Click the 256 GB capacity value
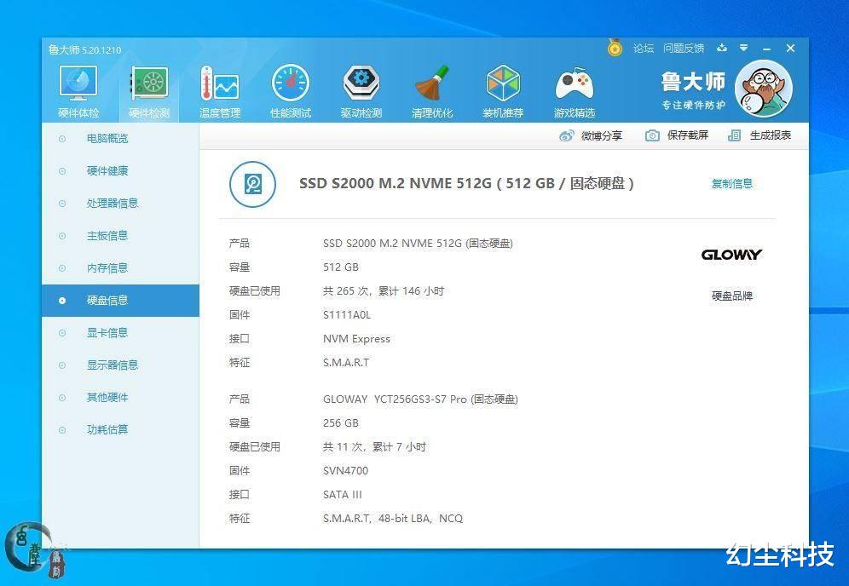This screenshot has width=849, height=586. click(x=341, y=423)
